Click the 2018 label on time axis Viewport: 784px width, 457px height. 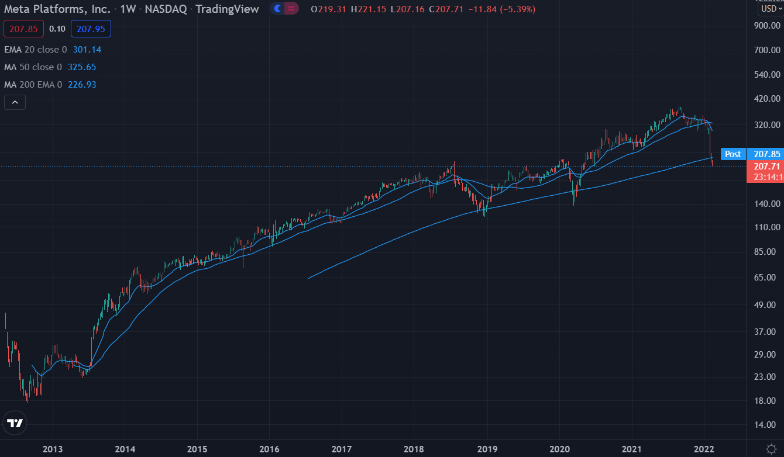[x=414, y=449]
